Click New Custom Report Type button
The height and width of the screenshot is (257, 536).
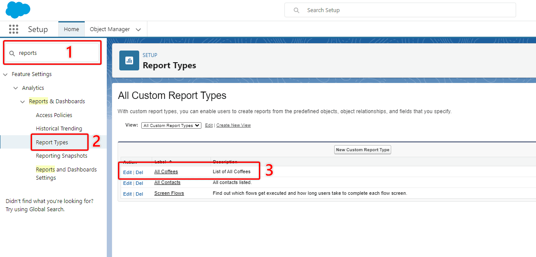point(363,150)
